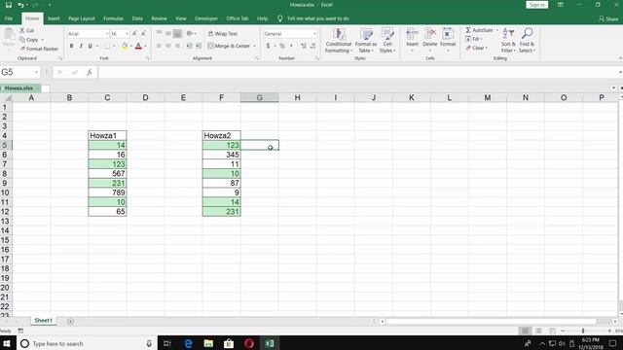Toggle Underline formatting
The width and height of the screenshot is (623, 350).
coord(90,46)
